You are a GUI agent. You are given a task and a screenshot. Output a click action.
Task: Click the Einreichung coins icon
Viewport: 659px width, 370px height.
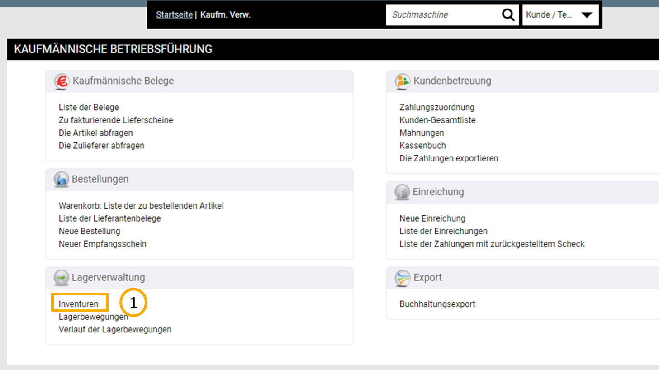point(402,192)
